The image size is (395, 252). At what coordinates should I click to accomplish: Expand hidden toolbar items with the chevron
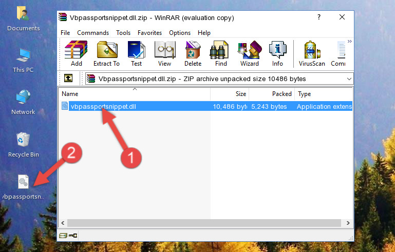tap(350, 41)
